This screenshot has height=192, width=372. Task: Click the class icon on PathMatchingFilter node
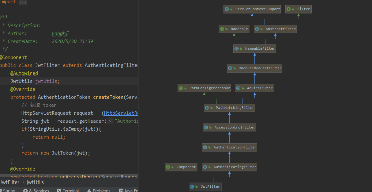207,108
